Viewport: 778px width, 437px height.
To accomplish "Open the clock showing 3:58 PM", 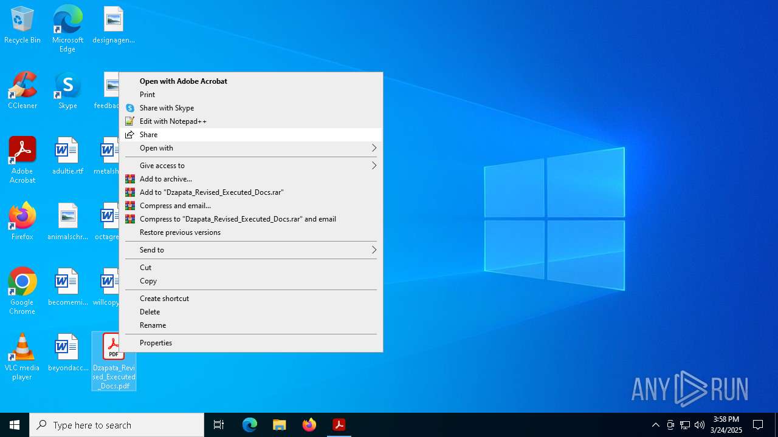I will pyautogui.click(x=726, y=425).
